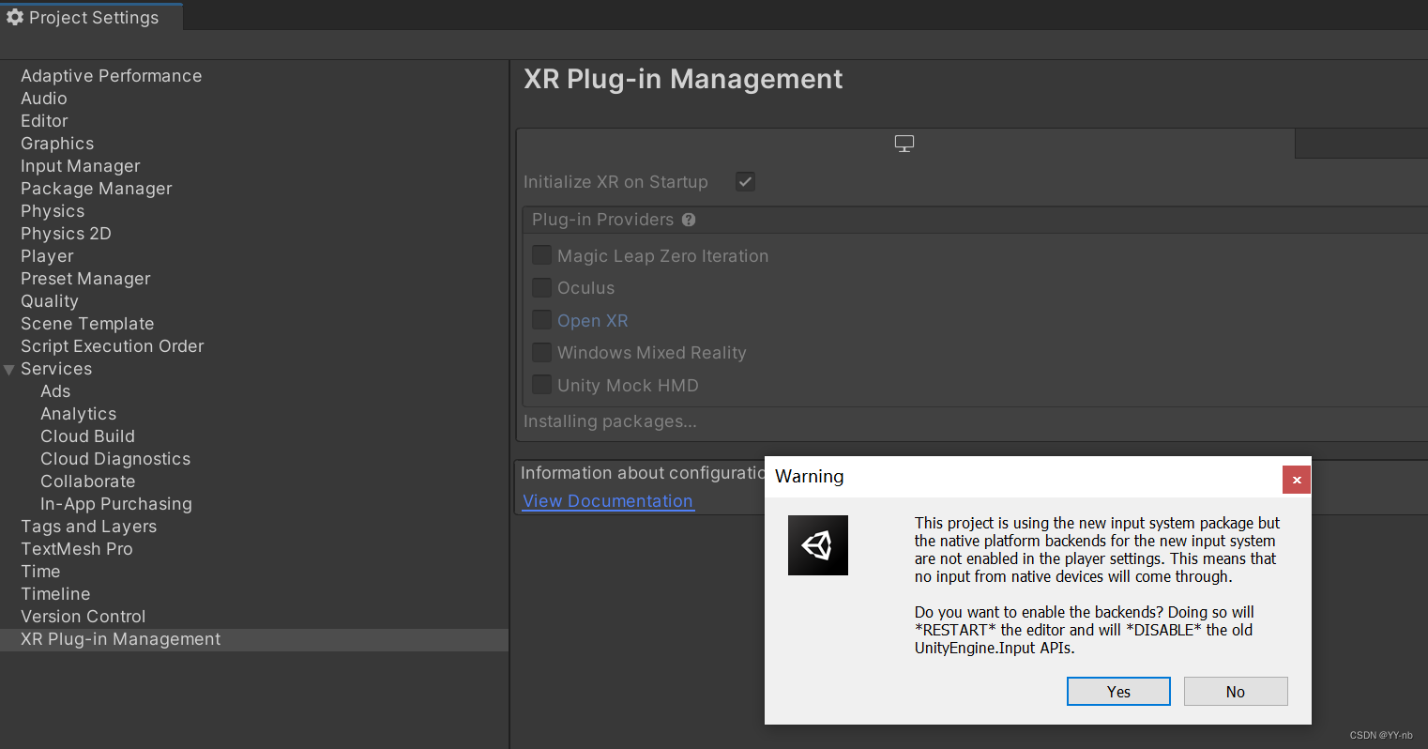Screen dimensions: 1428x749
Task: Enable Magic Leap Zero Iteration provider
Action: click(x=541, y=255)
